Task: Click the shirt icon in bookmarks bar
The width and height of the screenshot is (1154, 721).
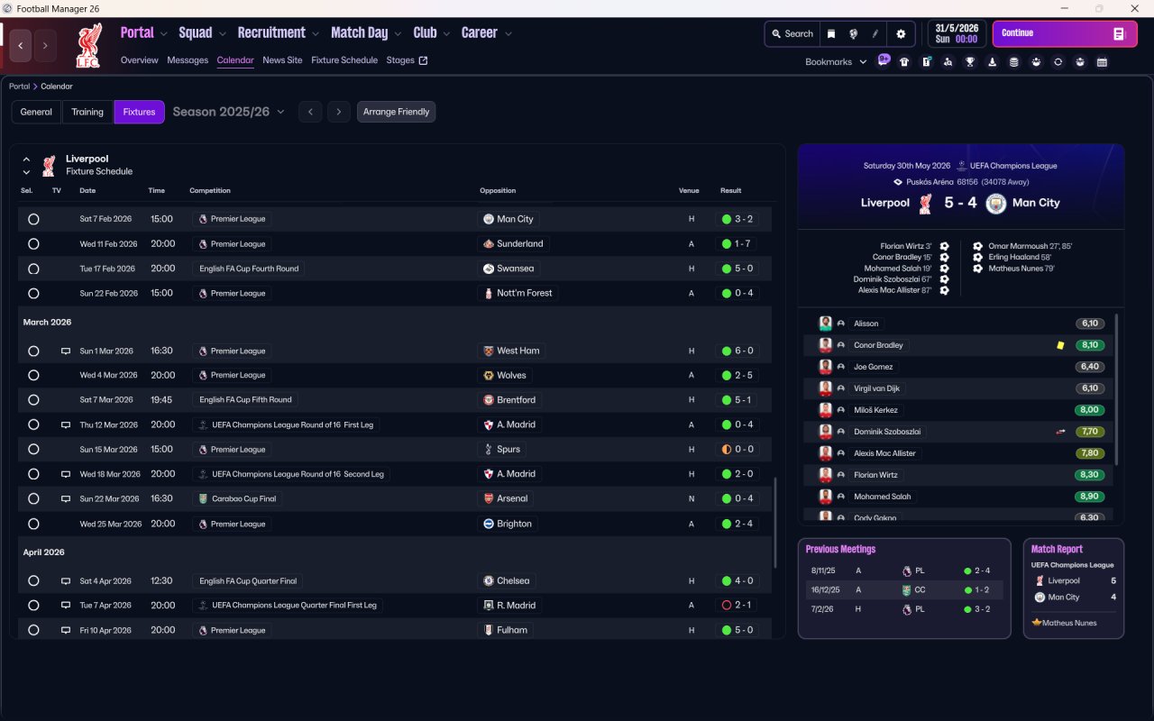Action: [904, 62]
